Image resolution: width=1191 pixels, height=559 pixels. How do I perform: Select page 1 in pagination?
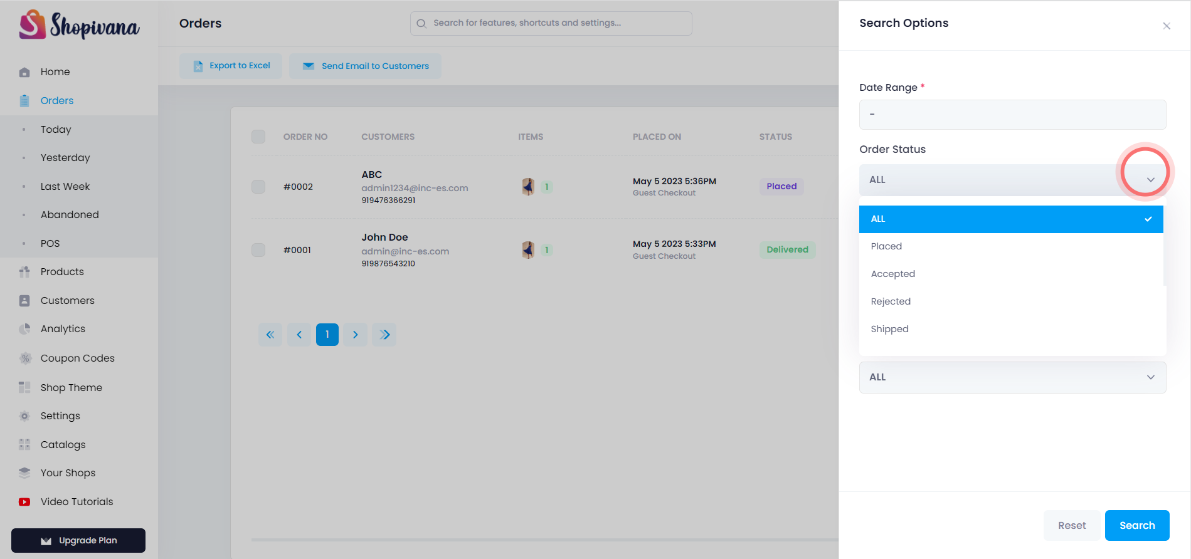pyautogui.click(x=327, y=335)
